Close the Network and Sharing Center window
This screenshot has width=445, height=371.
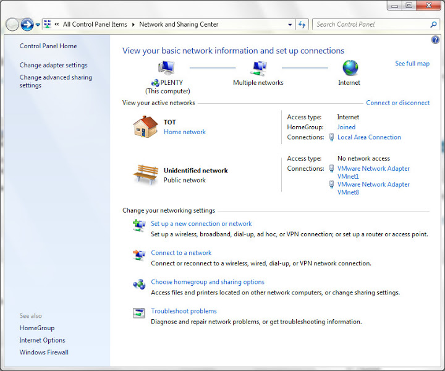click(428, 6)
